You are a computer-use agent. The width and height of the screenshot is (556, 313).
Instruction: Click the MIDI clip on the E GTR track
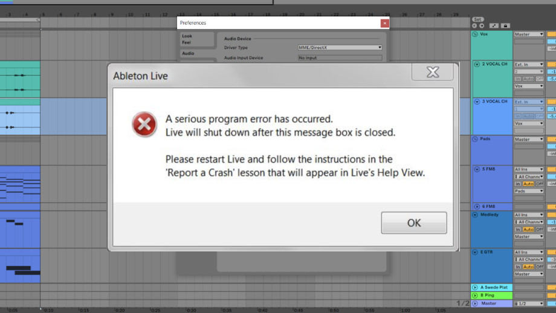pos(20,266)
